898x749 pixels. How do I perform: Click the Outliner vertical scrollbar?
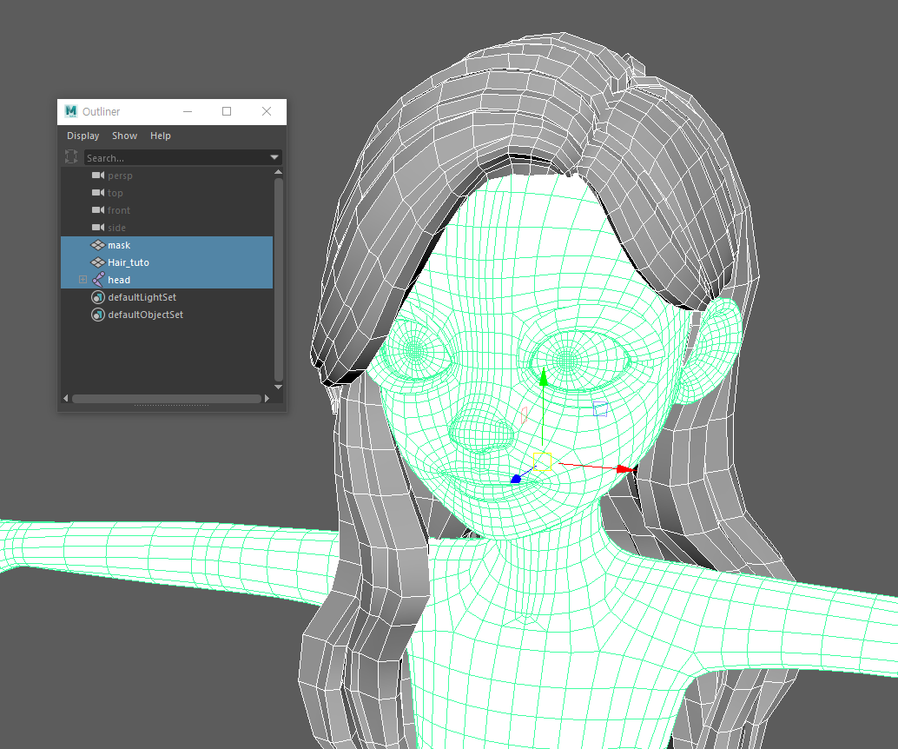coord(278,278)
